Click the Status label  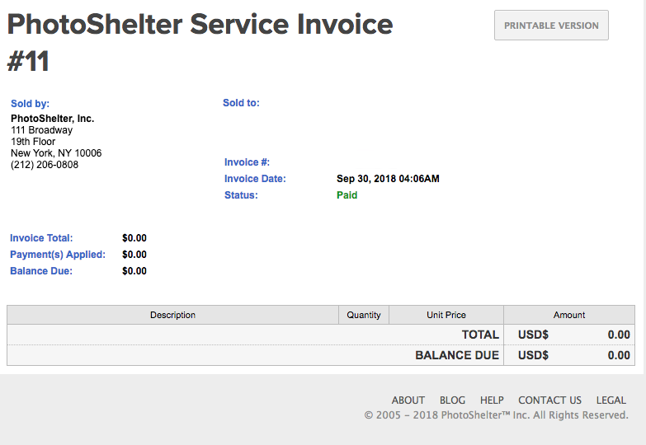point(241,195)
